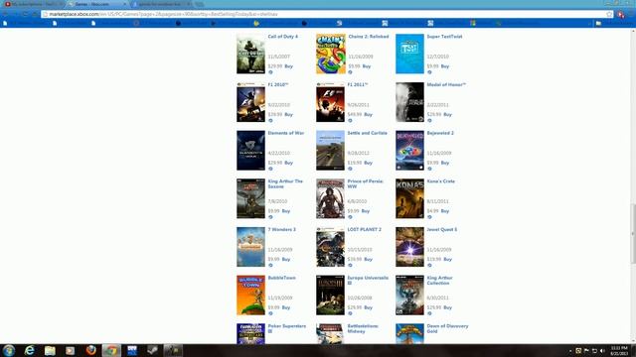
Task: Open the Super TextTwist cover image
Action: pyautogui.click(x=409, y=54)
